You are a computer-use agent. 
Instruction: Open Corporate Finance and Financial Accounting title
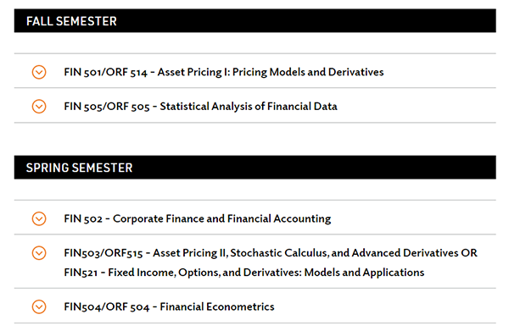pyautogui.click(x=221, y=218)
